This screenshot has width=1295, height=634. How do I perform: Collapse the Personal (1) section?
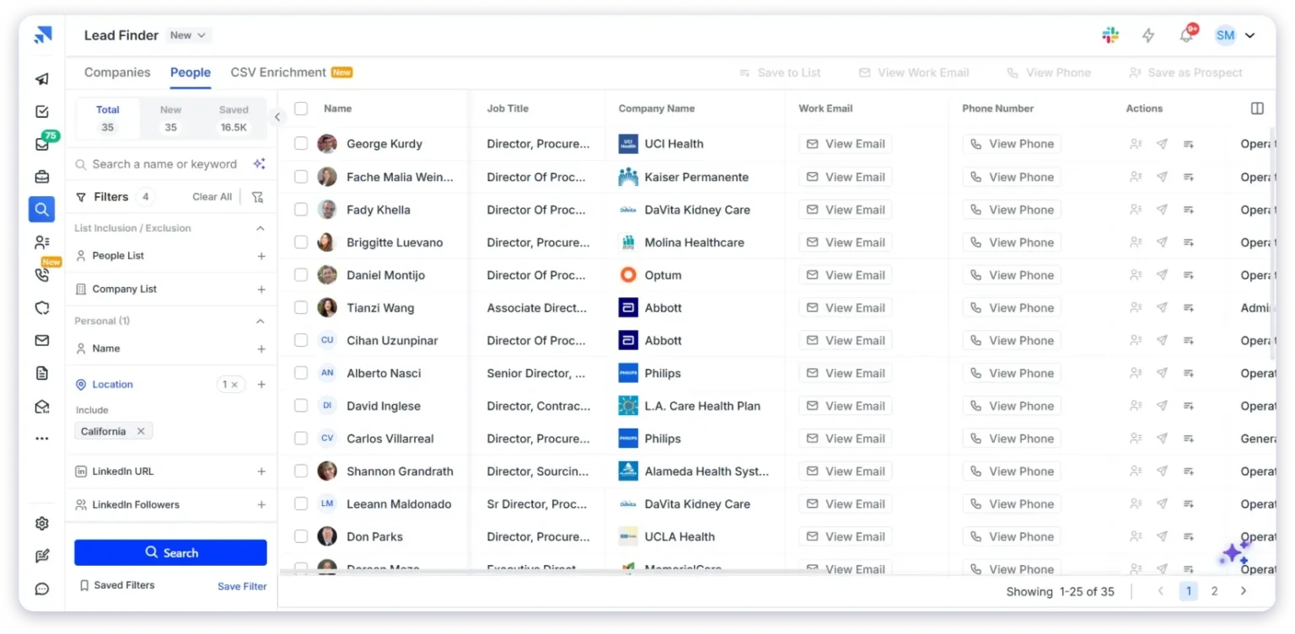261,321
